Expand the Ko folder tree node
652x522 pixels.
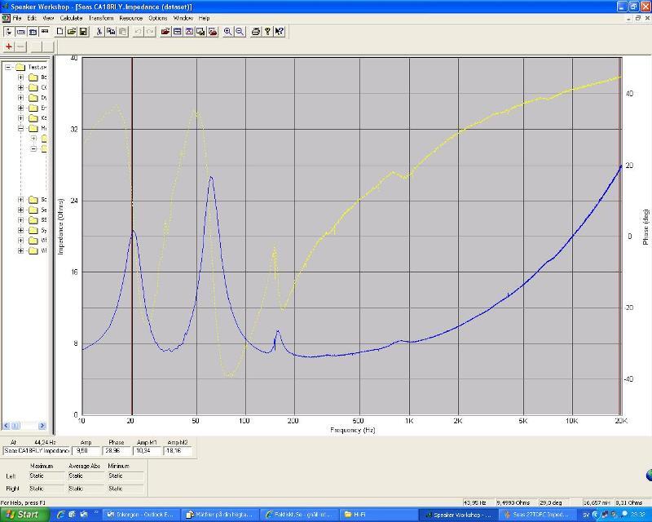click(20, 118)
